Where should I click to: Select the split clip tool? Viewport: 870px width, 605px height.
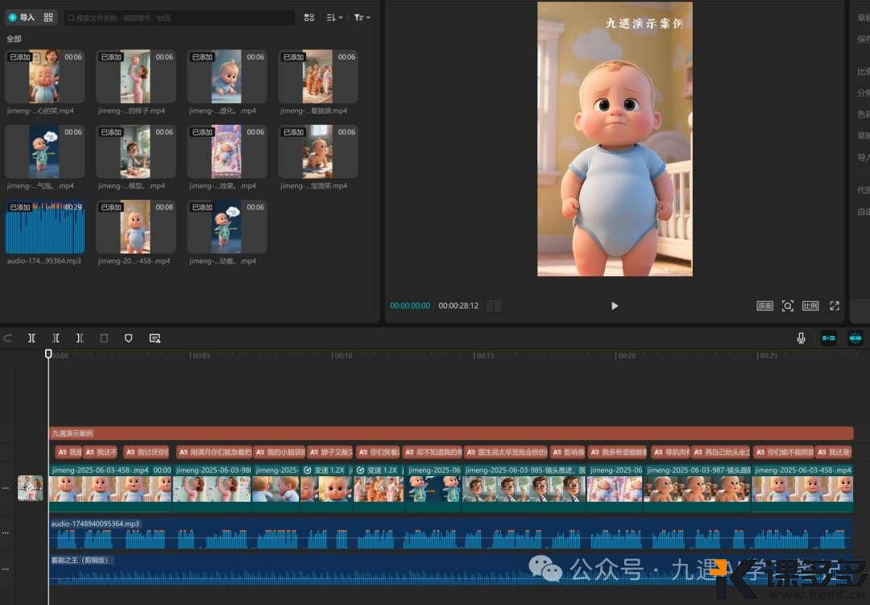coord(31,338)
